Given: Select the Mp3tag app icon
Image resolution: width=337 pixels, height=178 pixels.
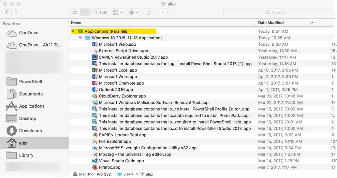Looking at the screenshot, I should (94, 154).
